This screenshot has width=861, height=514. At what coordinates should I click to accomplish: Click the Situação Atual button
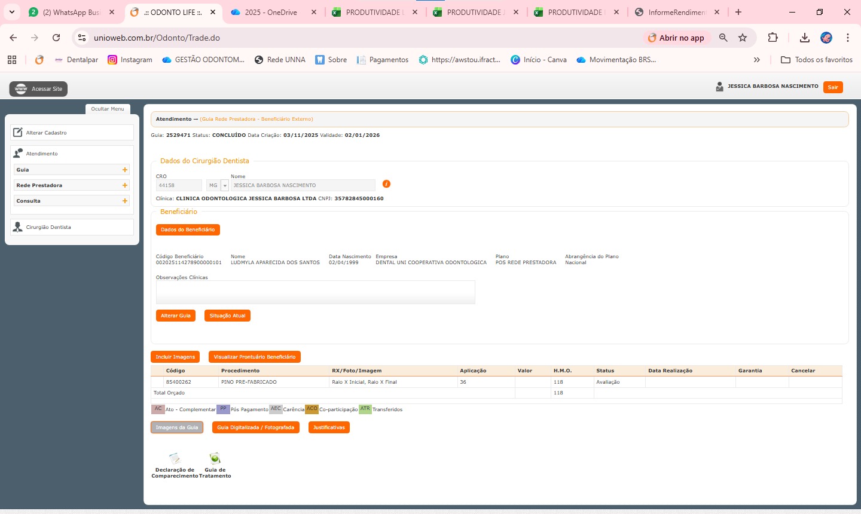pos(227,316)
